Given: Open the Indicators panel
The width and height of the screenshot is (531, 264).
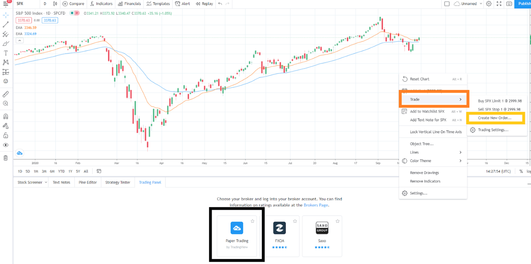Looking at the screenshot, I should click(101, 4).
